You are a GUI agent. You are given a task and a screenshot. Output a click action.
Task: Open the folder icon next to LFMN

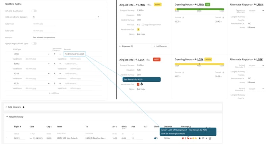[x=149, y=5]
